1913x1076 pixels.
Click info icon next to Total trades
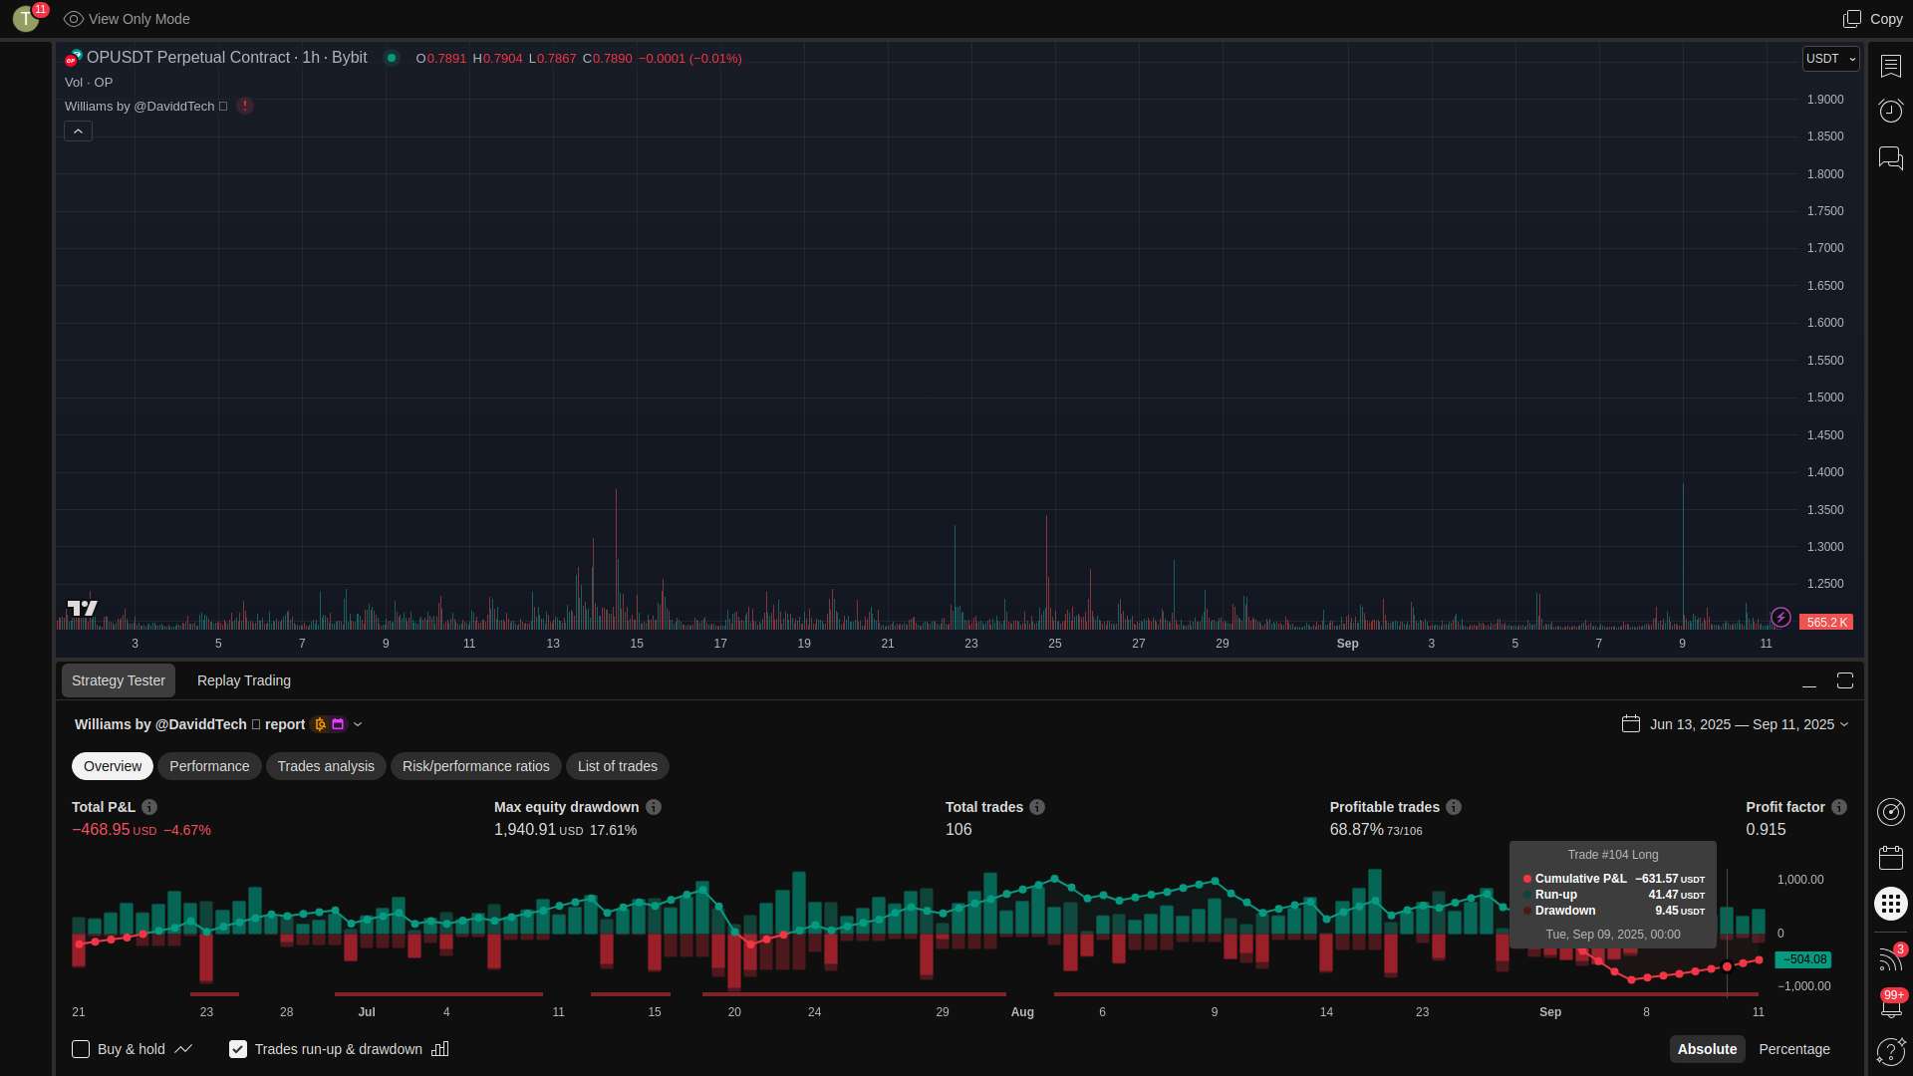tap(1037, 807)
